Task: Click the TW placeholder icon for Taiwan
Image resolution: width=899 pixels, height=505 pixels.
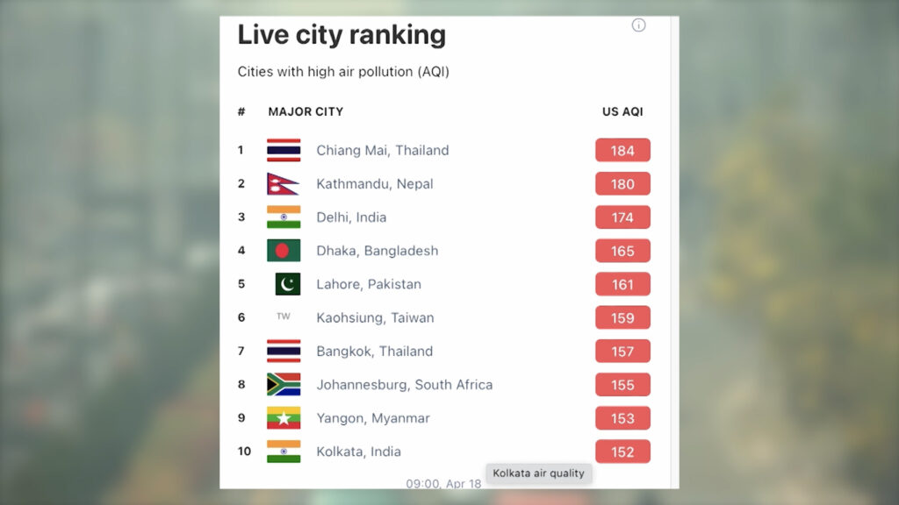Action: (x=284, y=317)
